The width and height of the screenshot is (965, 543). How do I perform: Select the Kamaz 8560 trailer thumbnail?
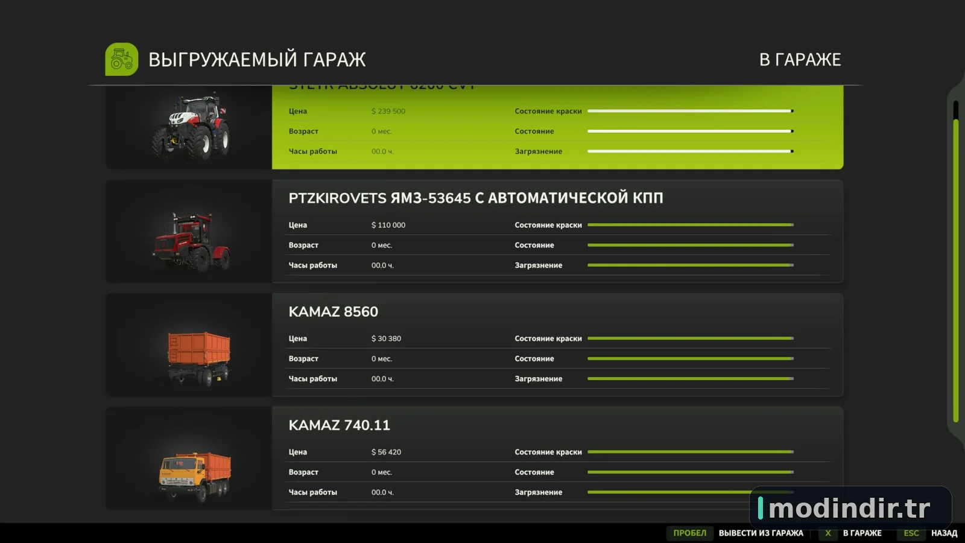coord(189,345)
